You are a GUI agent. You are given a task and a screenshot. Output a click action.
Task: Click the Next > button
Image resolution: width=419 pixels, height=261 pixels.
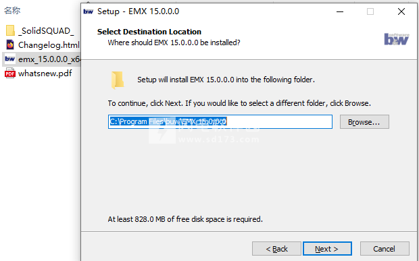click(x=327, y=248)
